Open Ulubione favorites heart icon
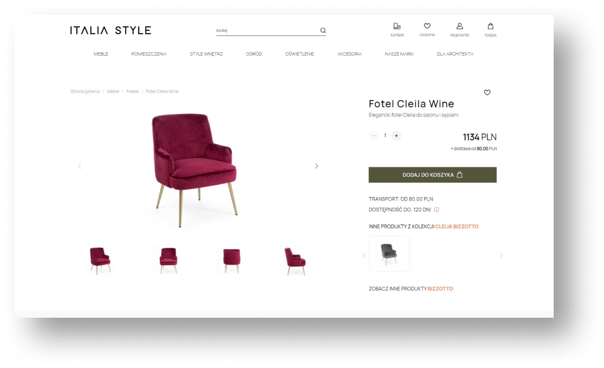This screenshot has width=604, height=368. click(427, 26)
